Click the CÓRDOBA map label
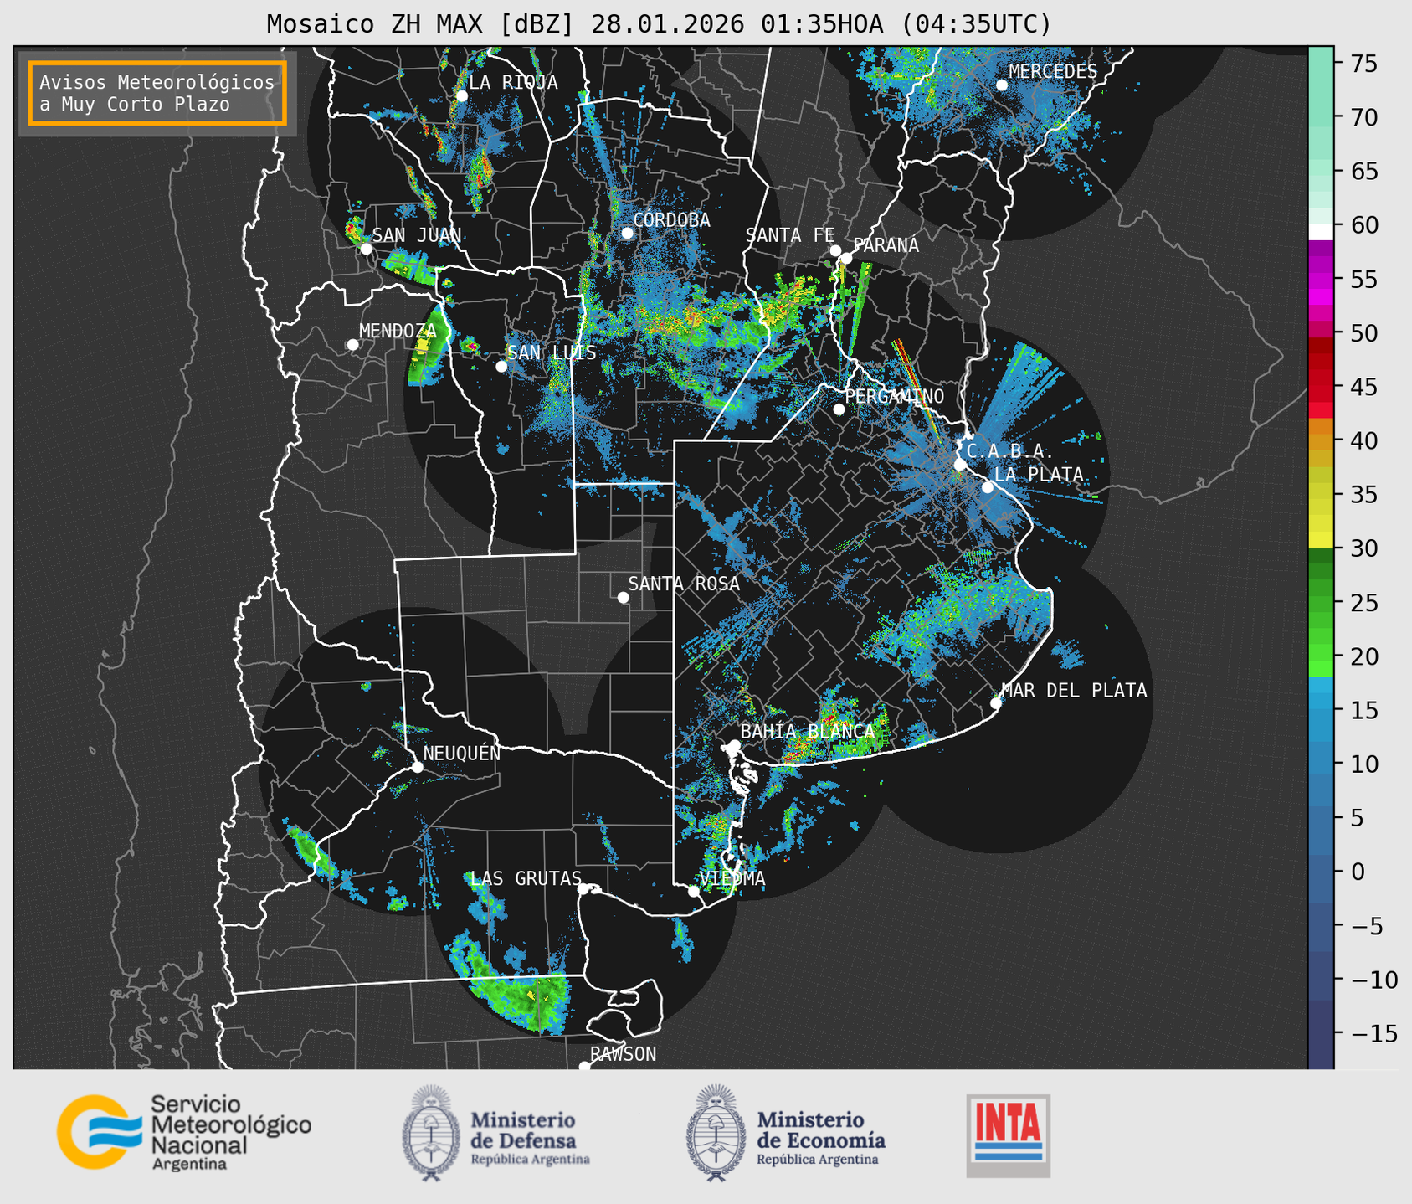 pyautogui.click(x=671, y=220)
